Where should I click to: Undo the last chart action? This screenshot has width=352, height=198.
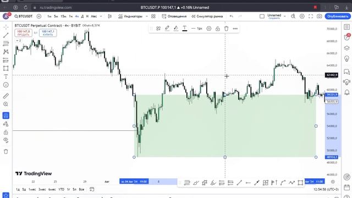(232, 16)
